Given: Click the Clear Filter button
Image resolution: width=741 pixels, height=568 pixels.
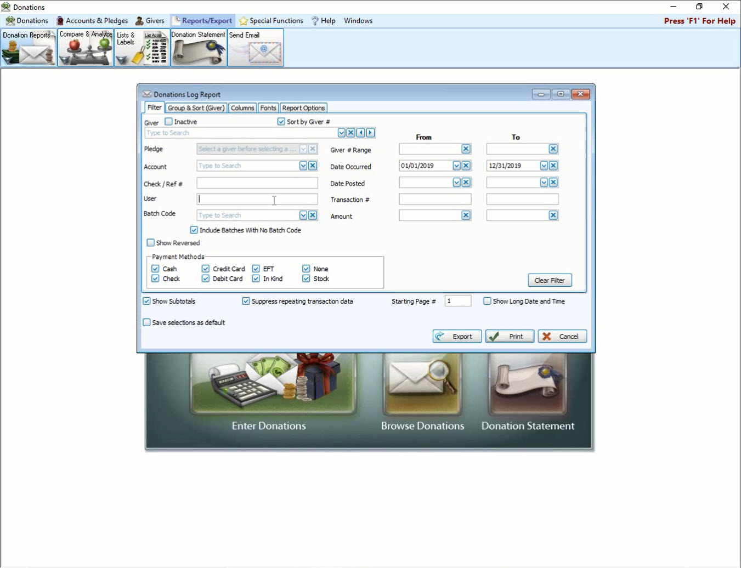Looking at the screenshot, I should coord(550,280).
